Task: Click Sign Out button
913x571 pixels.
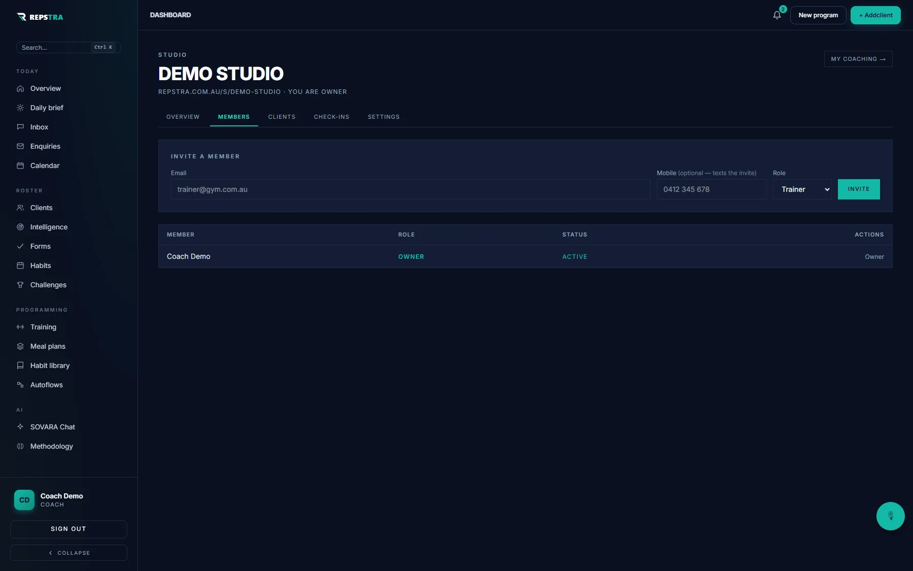Action: (68, 529)
